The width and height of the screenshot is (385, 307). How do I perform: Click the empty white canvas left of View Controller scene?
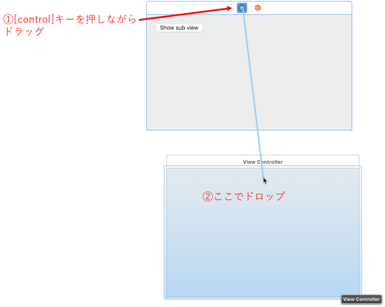83,226
